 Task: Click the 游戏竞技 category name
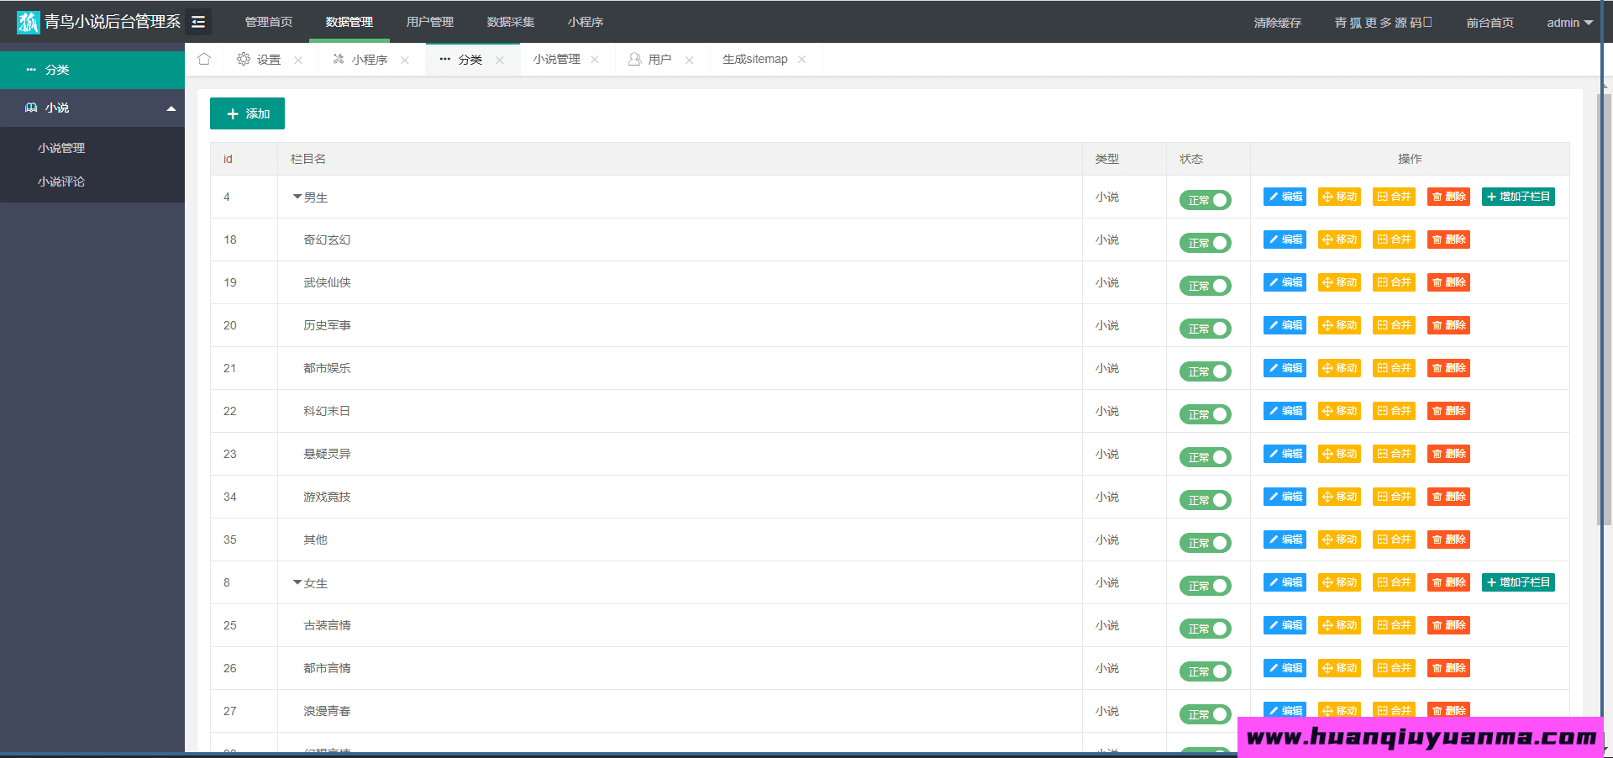(328, 497)
